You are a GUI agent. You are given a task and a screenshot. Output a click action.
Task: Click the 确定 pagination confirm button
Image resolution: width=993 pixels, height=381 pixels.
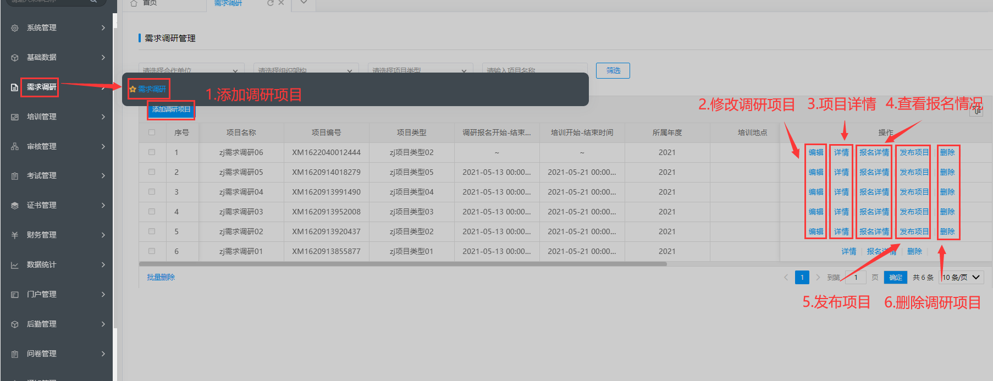point(896,278)
